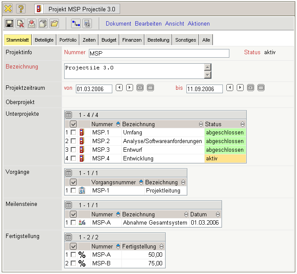Step the 'bis' end date forward one day
Screen dimensions: 297x274
pos(240,88)
